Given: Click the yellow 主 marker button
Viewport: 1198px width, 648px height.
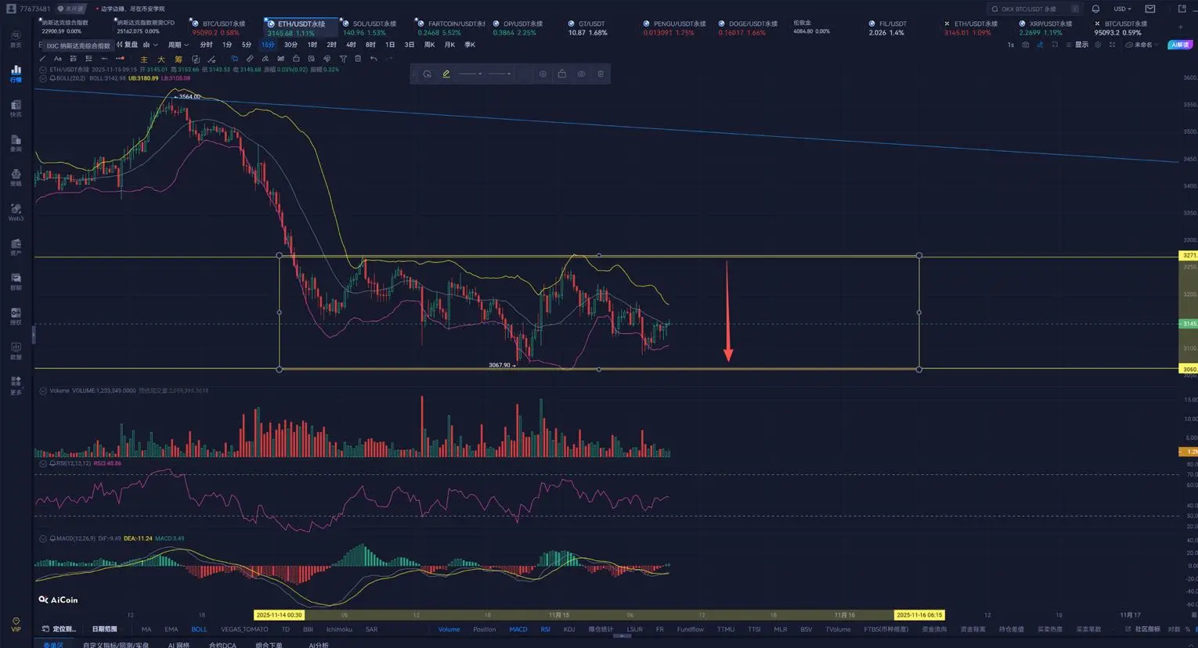Looking at the screenshot, I should pyautogui.click(x=143, y=59).
